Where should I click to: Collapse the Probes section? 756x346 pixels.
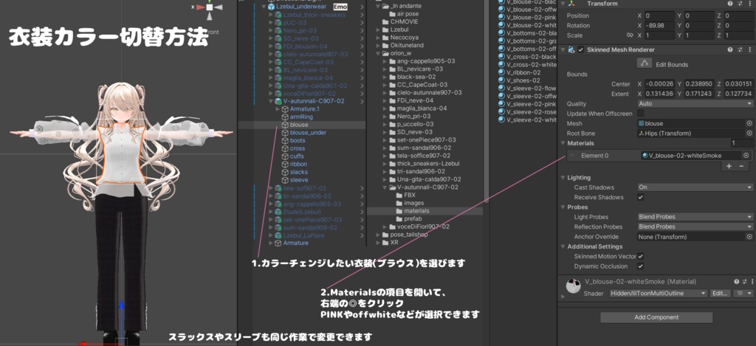click(563, 207)
